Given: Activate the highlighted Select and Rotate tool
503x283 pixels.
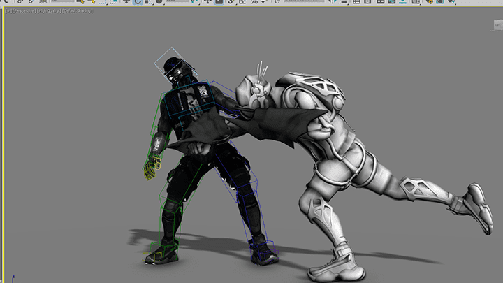Looking at the screenshot, I should point(138,2).
